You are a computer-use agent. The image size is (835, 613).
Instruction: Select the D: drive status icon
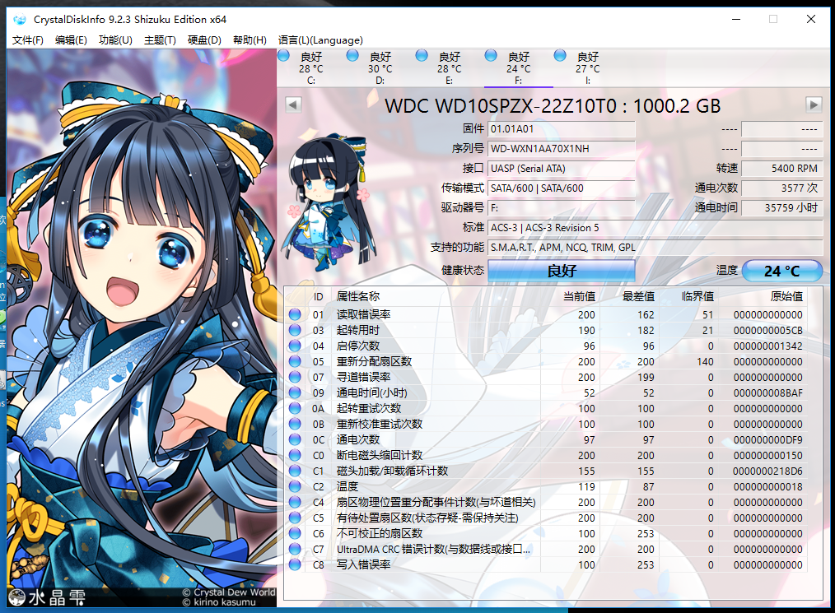click(352, 56)
